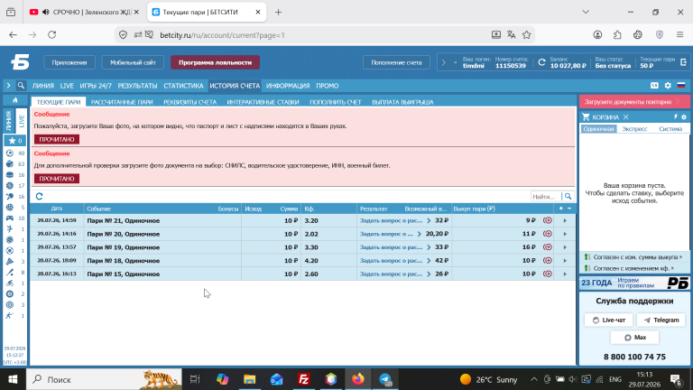Go to the Статистика menu item
This screenshot has width=693, height=390.
(x=183, y=86)
